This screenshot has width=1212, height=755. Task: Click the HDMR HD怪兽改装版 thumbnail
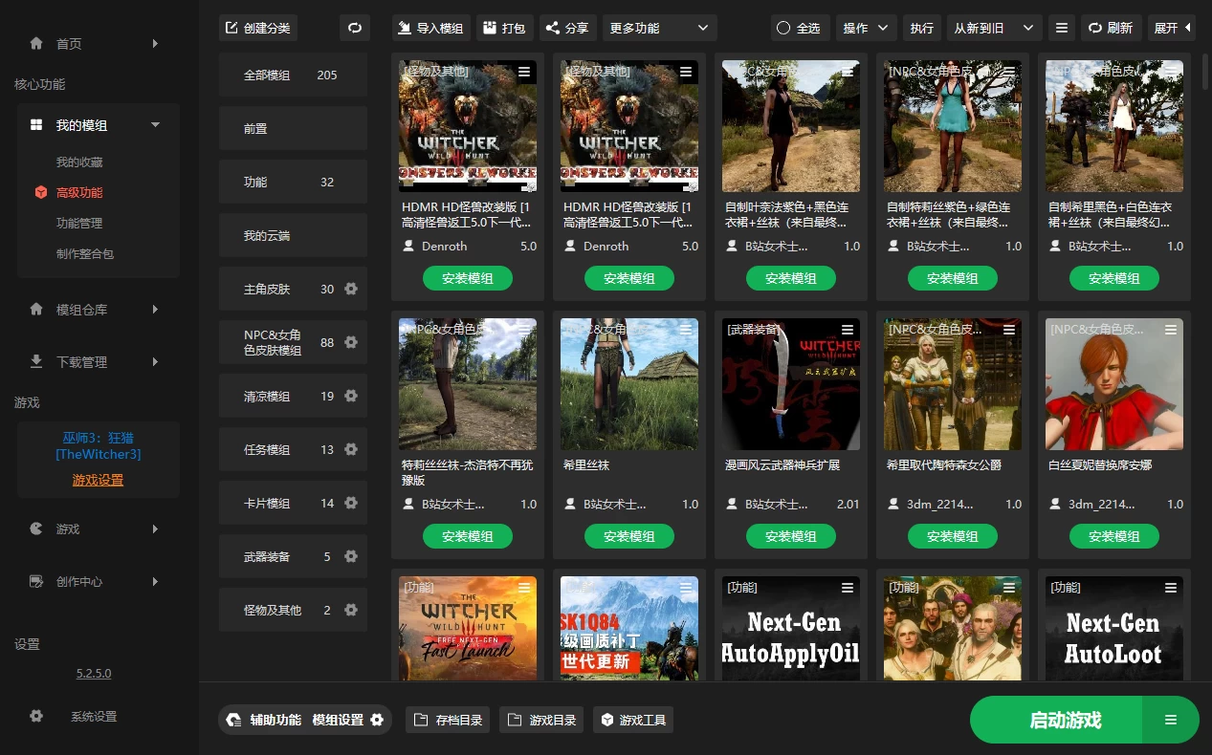click(x=468, y=125)
